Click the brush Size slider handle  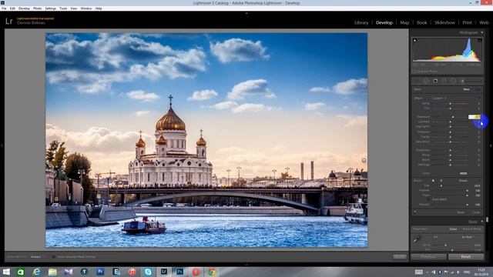coord(441,186)
